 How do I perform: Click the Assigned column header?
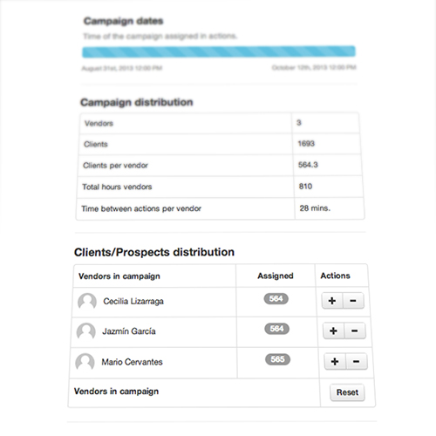[276, 276]
